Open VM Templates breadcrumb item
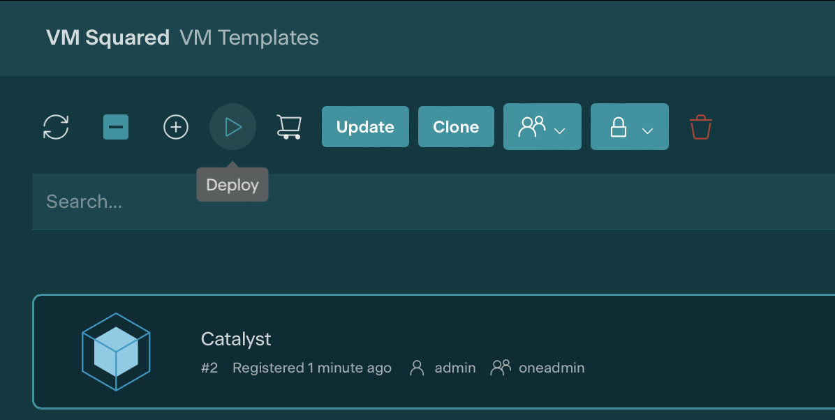The image size is (835, 420). [249, 38]
